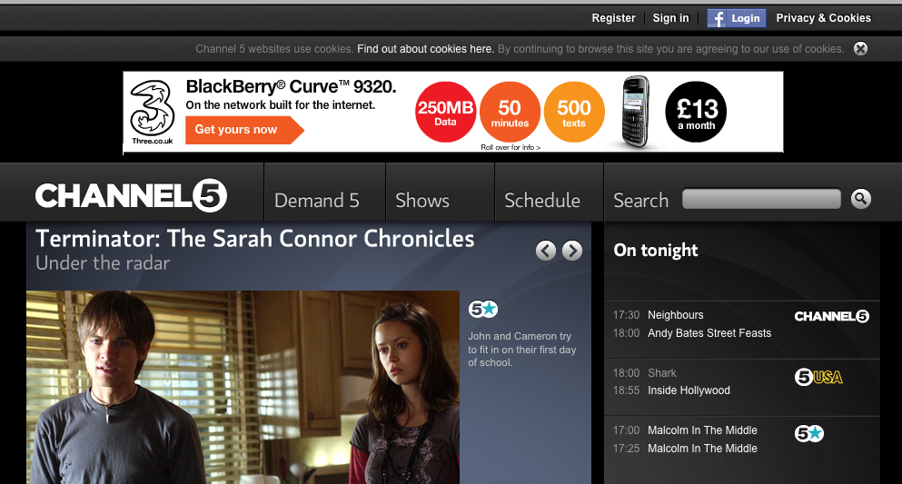This screenshot has height=484, width=902.
Task: Click the Sign in link
Action: click(670, 18)
